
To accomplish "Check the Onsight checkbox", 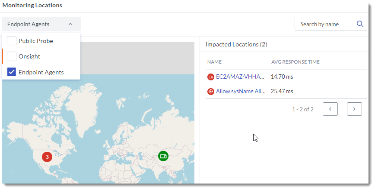I will [12, 56].
